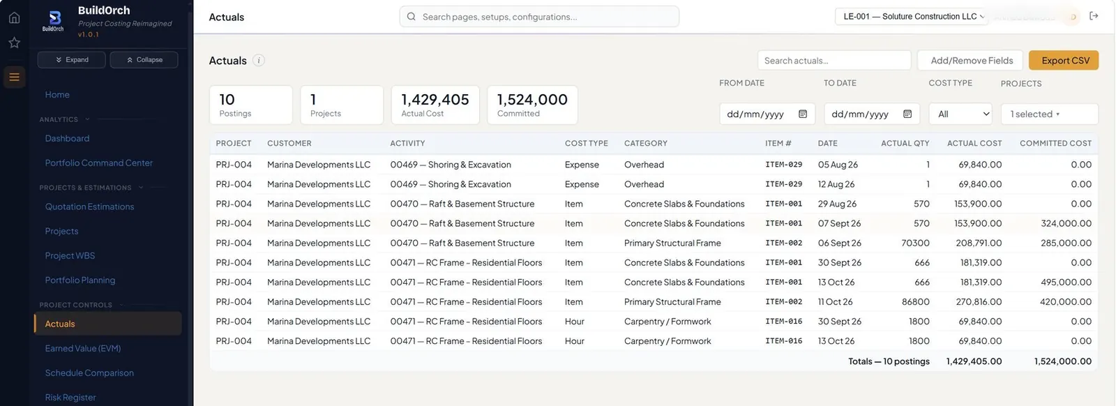Image resolution: width=1116 pixels, height=406 pixels.
Task: Click the Actual Cost column header
Action: [974, 144]
